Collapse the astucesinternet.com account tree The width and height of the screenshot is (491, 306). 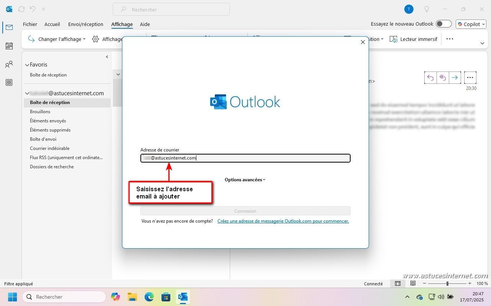(x=27, y=93)
